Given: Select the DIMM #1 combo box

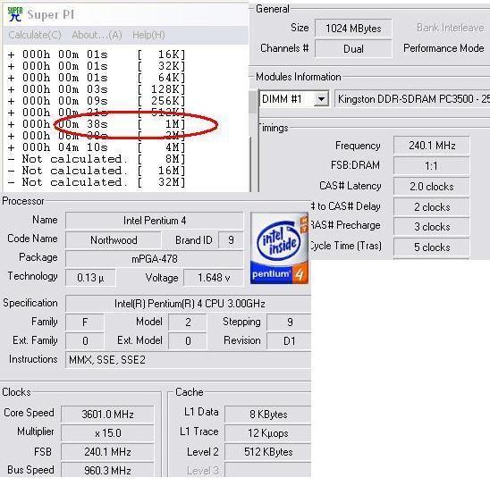Looking at the screenshot, I should pos(294,99).
